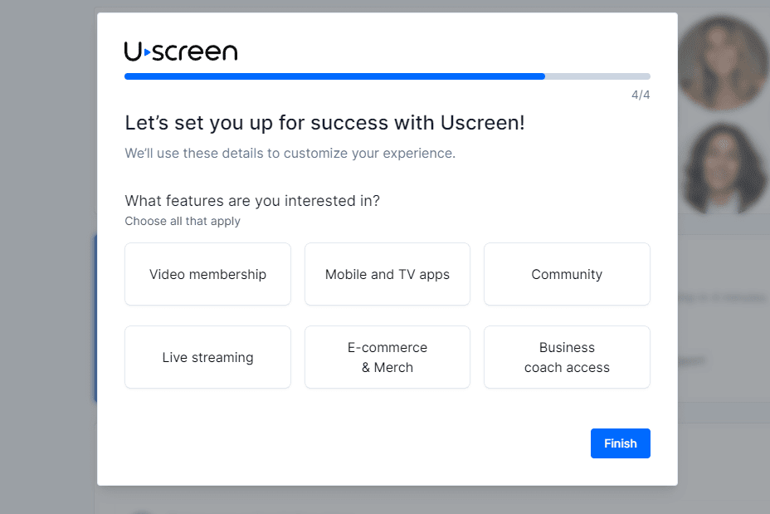The height and width of the screenshot is (514, 770).
Task: Toggle the E-commerce & Merch selection
Action: coord(387,357)
